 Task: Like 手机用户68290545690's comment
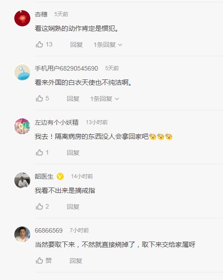[42, 98]
